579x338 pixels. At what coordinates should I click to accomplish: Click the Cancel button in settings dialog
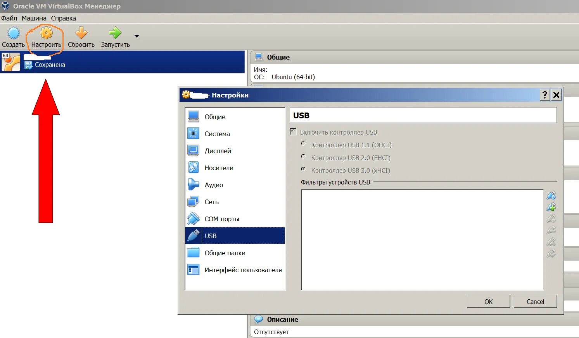[535, 302]
